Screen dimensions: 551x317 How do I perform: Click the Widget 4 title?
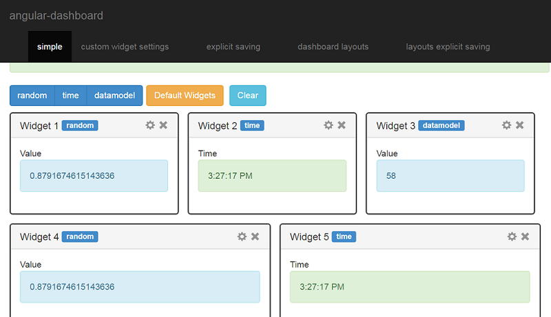(39, 237)
